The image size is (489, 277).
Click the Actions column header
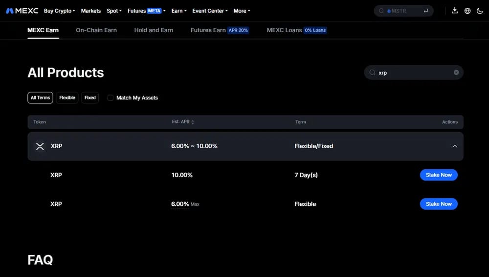[x=450, y=122]
